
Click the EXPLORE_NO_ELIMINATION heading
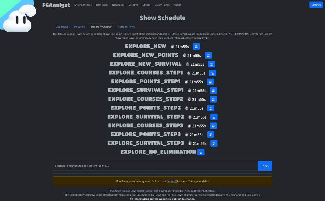click(x=158, y=152)
